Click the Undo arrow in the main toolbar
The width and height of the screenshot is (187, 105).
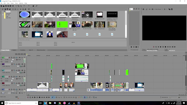(x=24, y=6)
